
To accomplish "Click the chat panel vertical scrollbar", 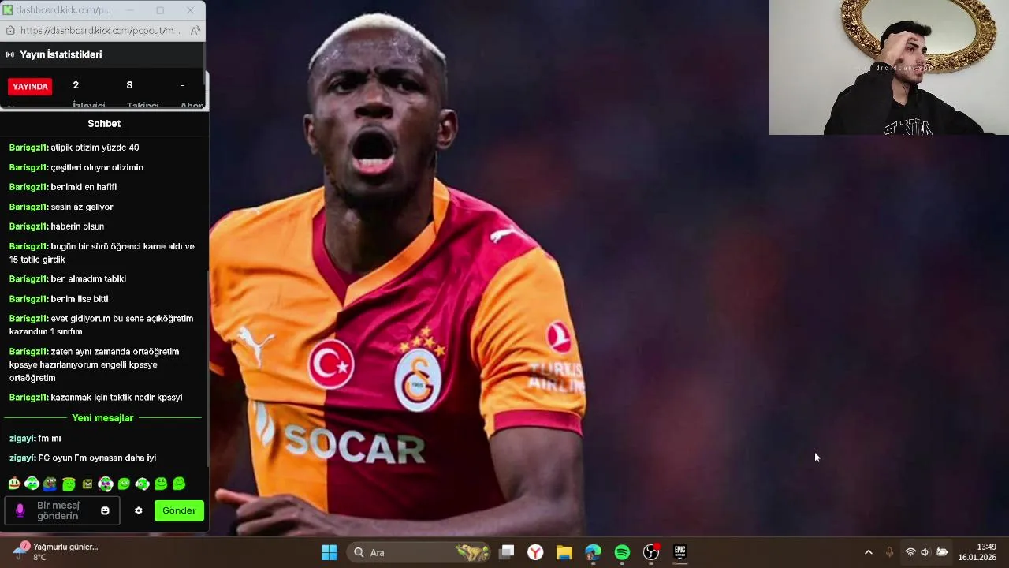I will [x=207, y=367].
